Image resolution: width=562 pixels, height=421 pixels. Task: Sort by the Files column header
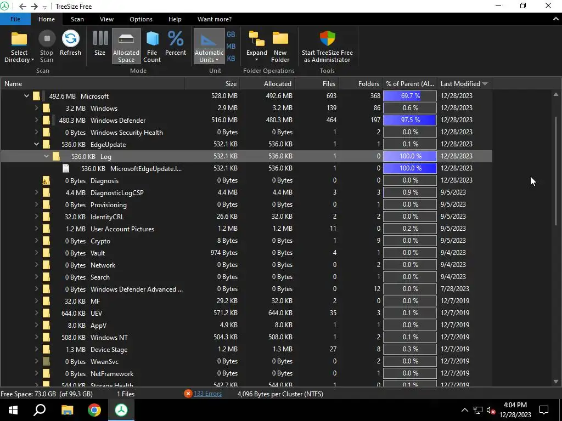pyautogui.click(x=316, y=83)
